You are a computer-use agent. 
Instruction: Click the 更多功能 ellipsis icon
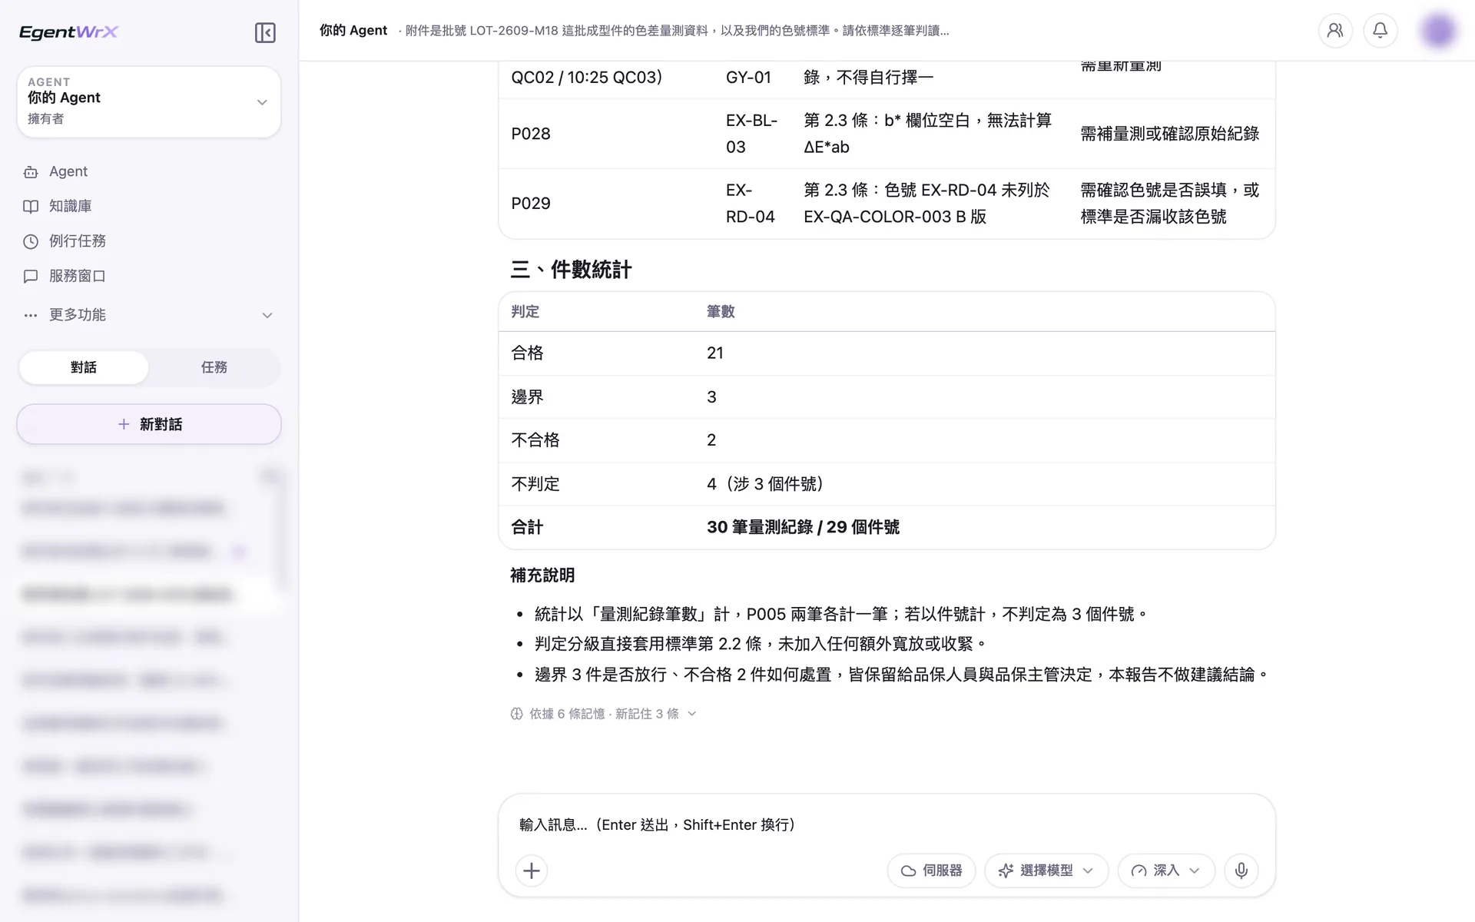point(31,315)
